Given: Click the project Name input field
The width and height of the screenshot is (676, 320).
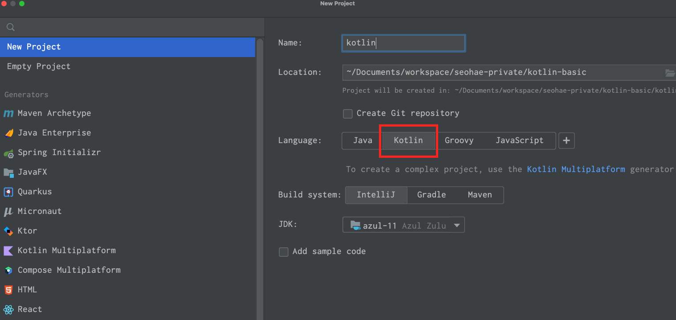Looking at the screenshot, I should [403, 43].
